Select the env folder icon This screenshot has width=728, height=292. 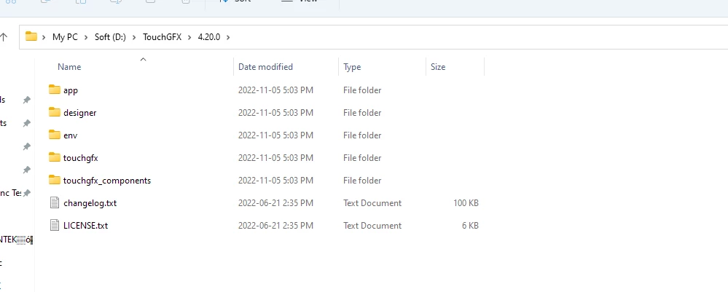[x=55, y=135]
